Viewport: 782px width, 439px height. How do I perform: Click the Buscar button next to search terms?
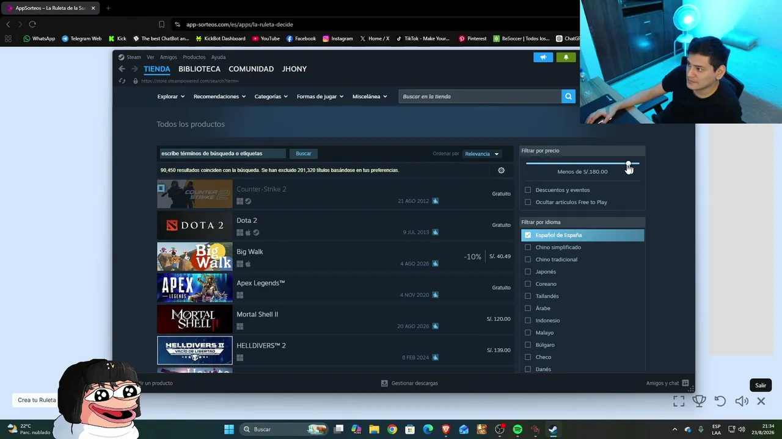304,154
